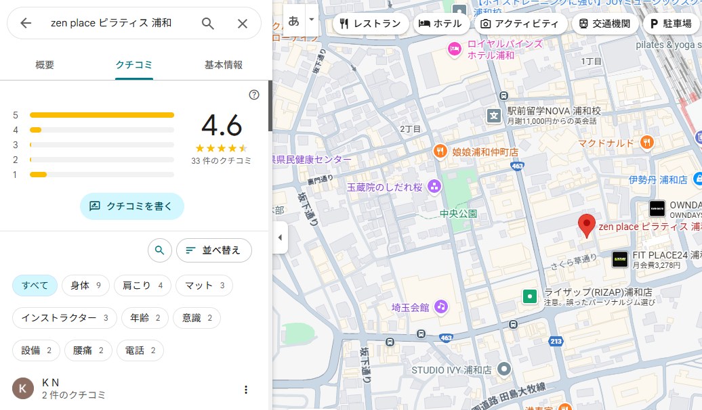Open the input language あ dropdown arrow
Screen dimensions: 702x410
click(x=312, y=20)
